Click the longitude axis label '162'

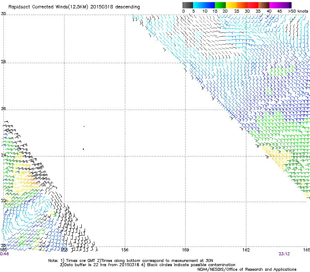click(x=246, y=250)
